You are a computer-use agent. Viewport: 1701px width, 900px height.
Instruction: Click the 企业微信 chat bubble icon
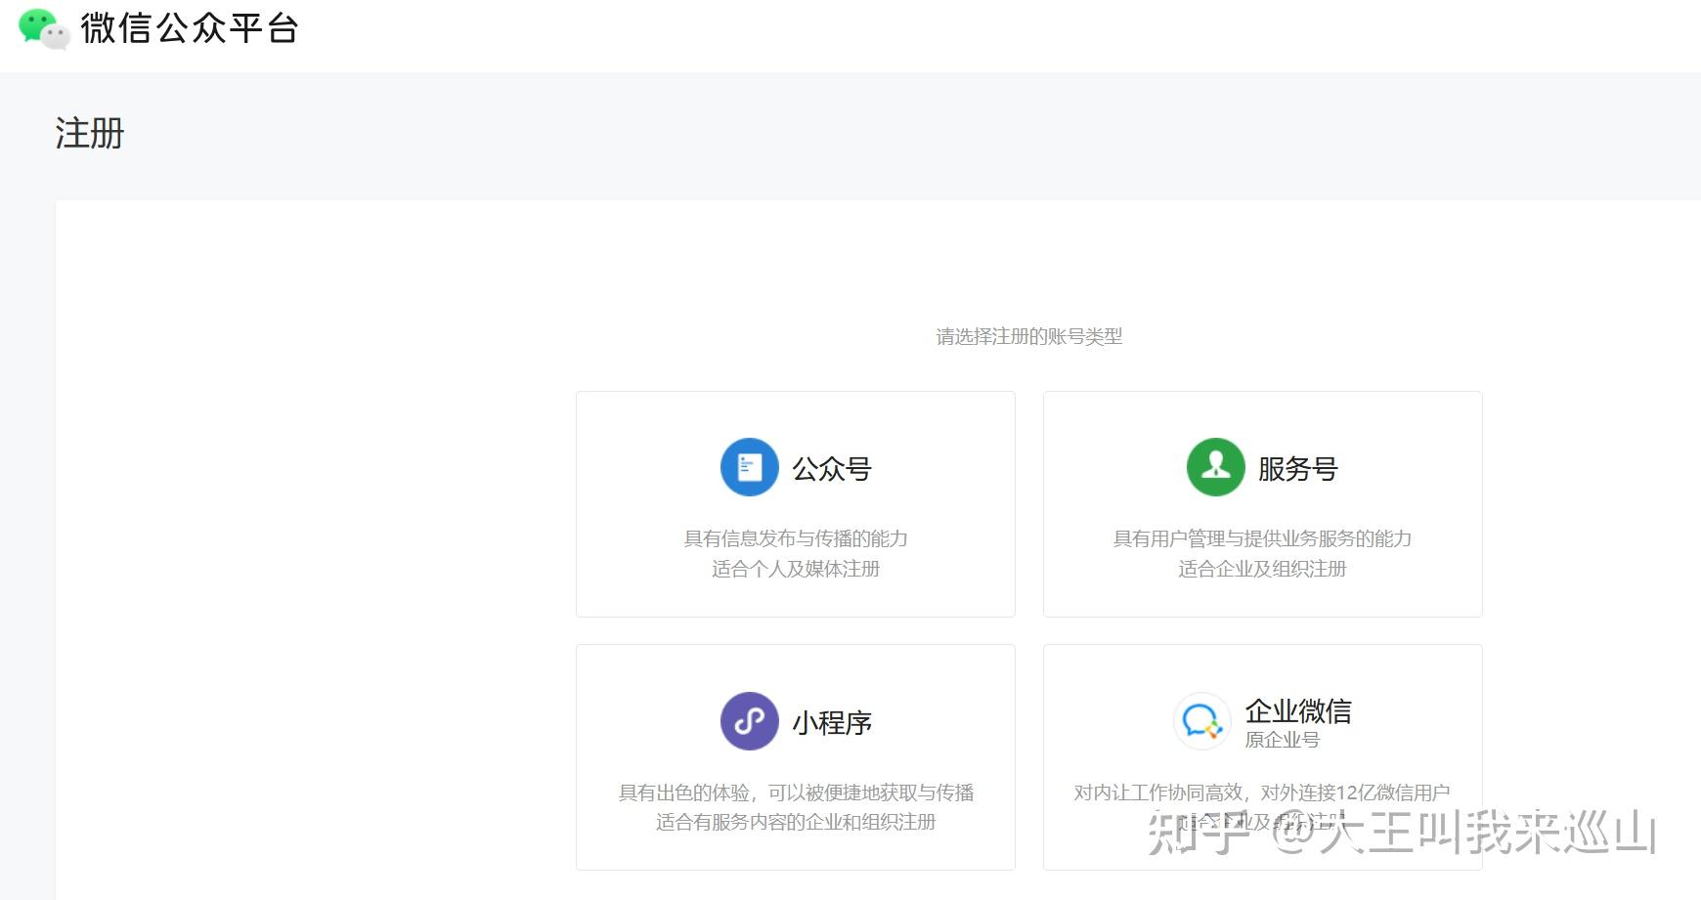coord(1201,721)
